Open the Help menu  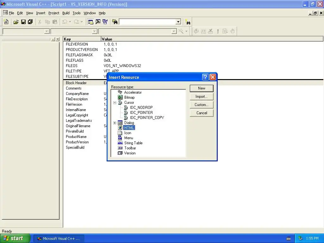pyautogui.click(x=102, y=13)
